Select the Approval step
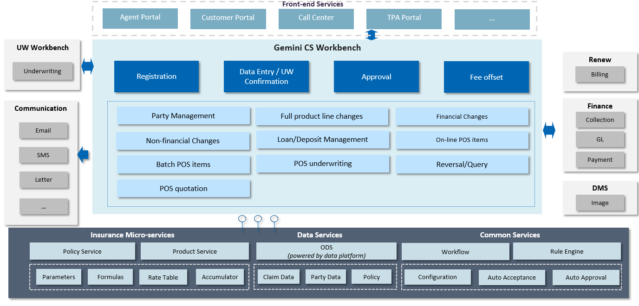The width and height of the screenshot is (639, 306). (x=376, y=77)
